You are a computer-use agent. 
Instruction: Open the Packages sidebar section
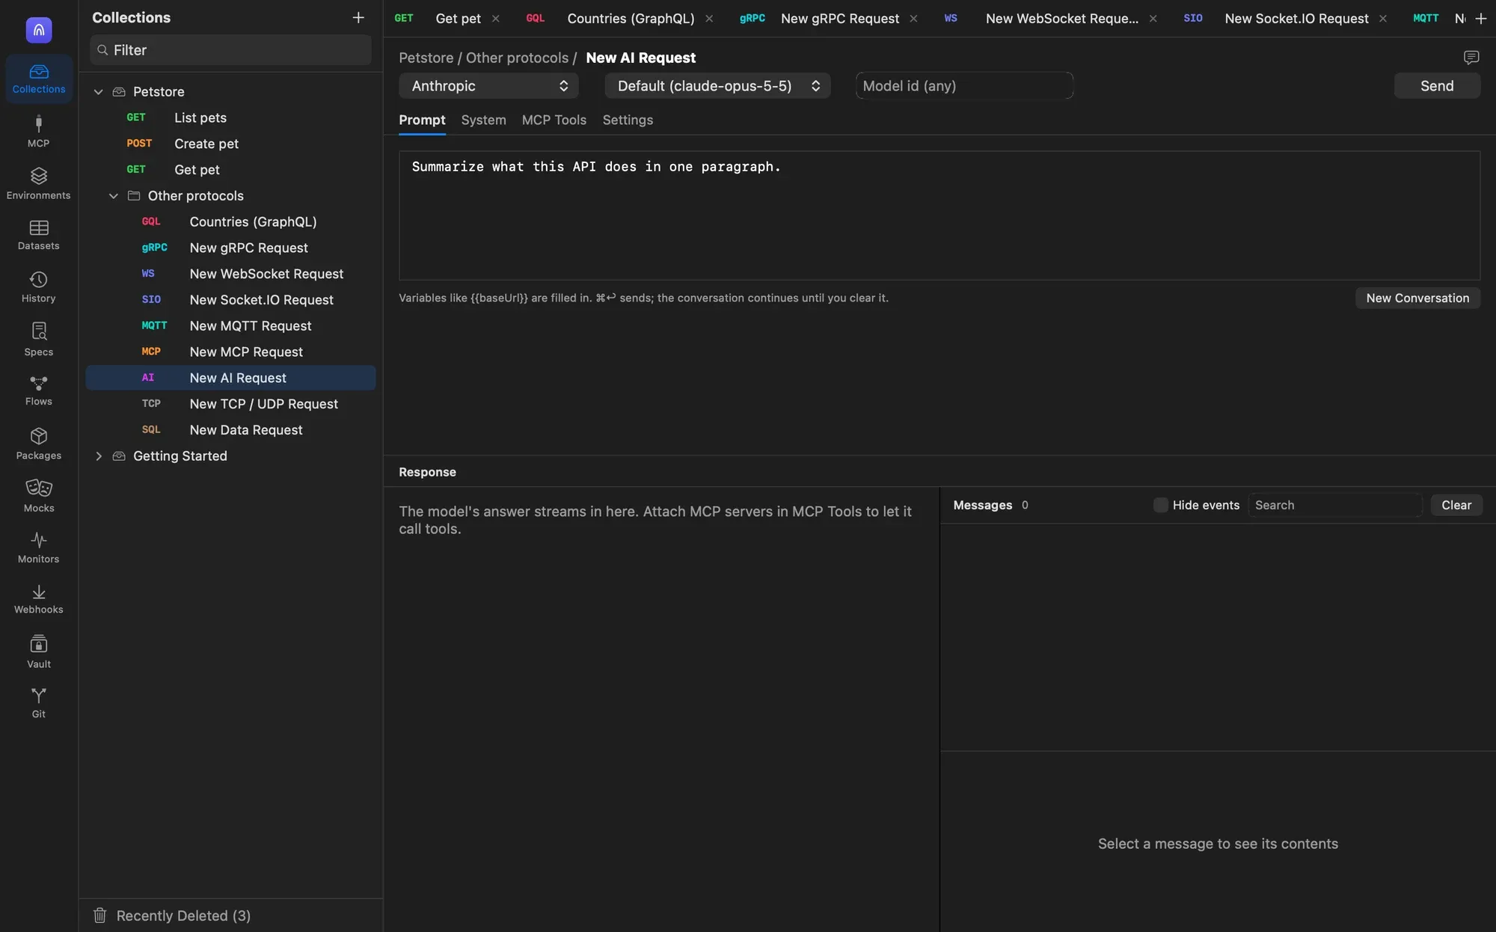pos(39,444)
